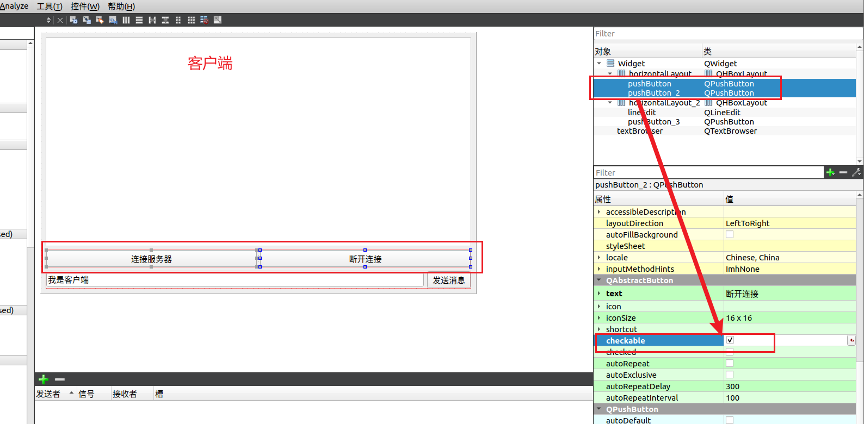Toggle the checked property checkbox
The image size is (864, 424).
pyautogui.click(x=730, y=352)
